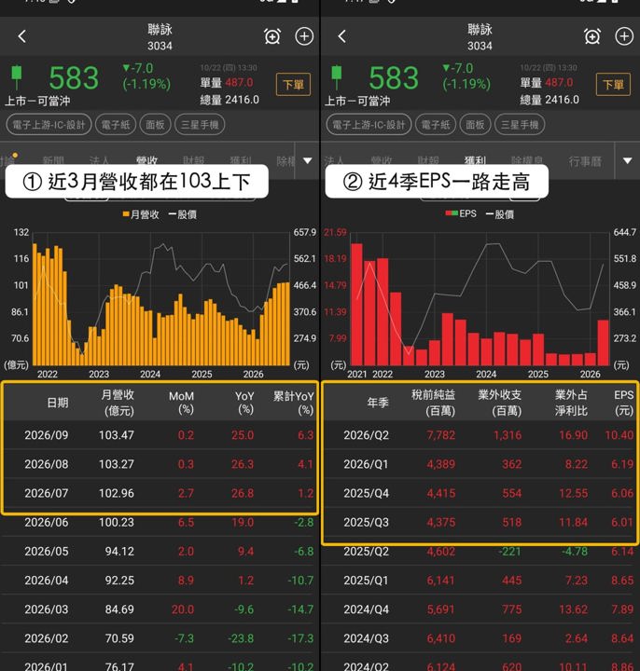The width and height of the screenshot is (640, 671).
Task: Select the 2026/09 revenue row
Action: (160, 435)
